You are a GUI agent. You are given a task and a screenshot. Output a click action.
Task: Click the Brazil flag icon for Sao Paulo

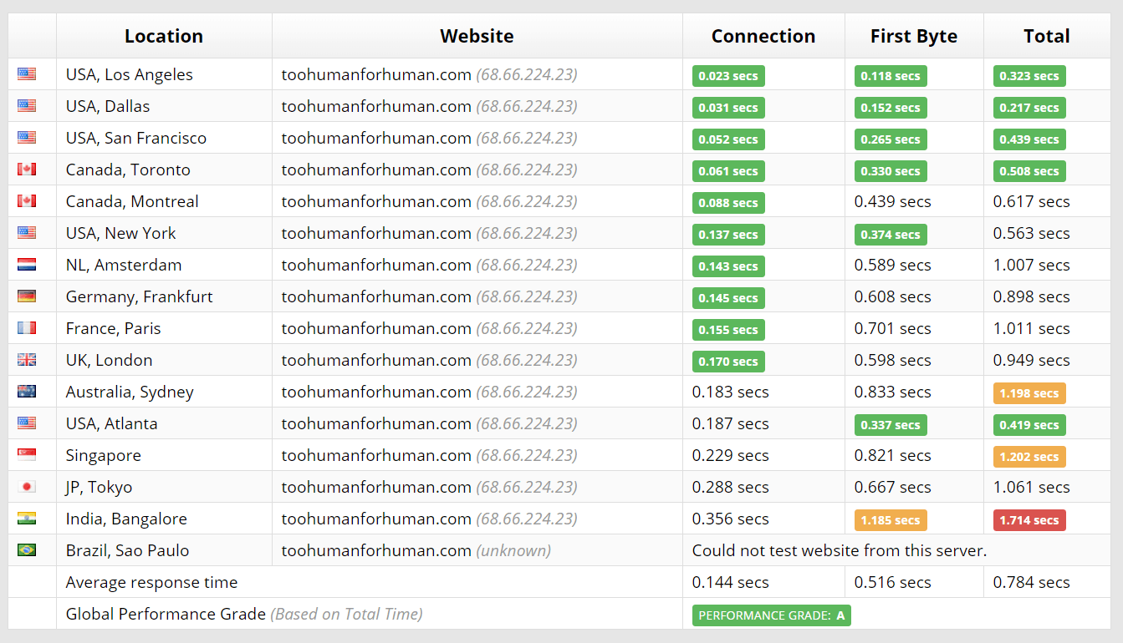pos(27,550)
